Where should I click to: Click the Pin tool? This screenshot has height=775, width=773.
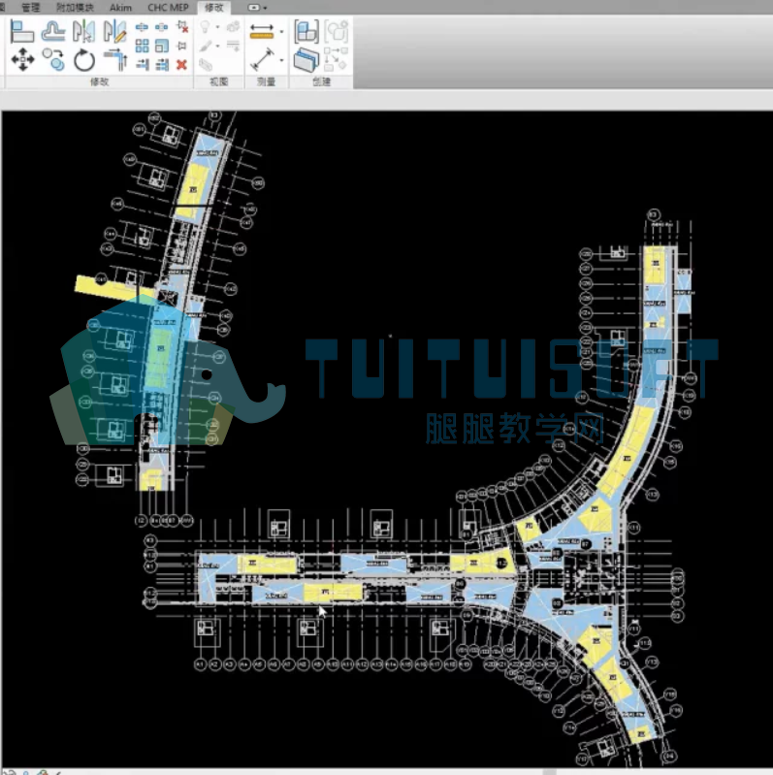click(182, 46)
